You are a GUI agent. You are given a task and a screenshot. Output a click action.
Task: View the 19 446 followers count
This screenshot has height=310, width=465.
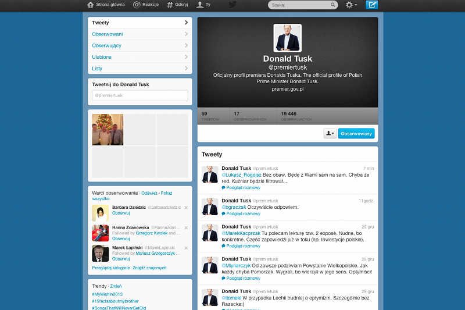tap(296, 116)
